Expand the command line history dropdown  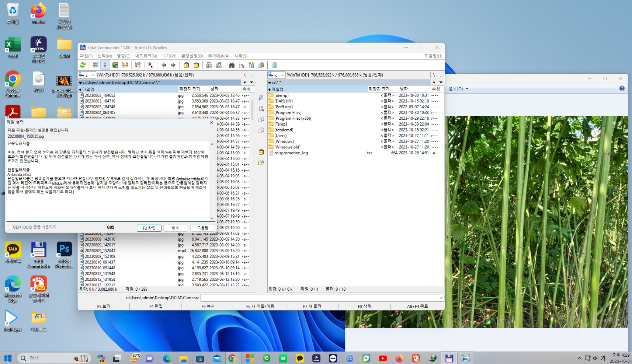coord(441,298)
